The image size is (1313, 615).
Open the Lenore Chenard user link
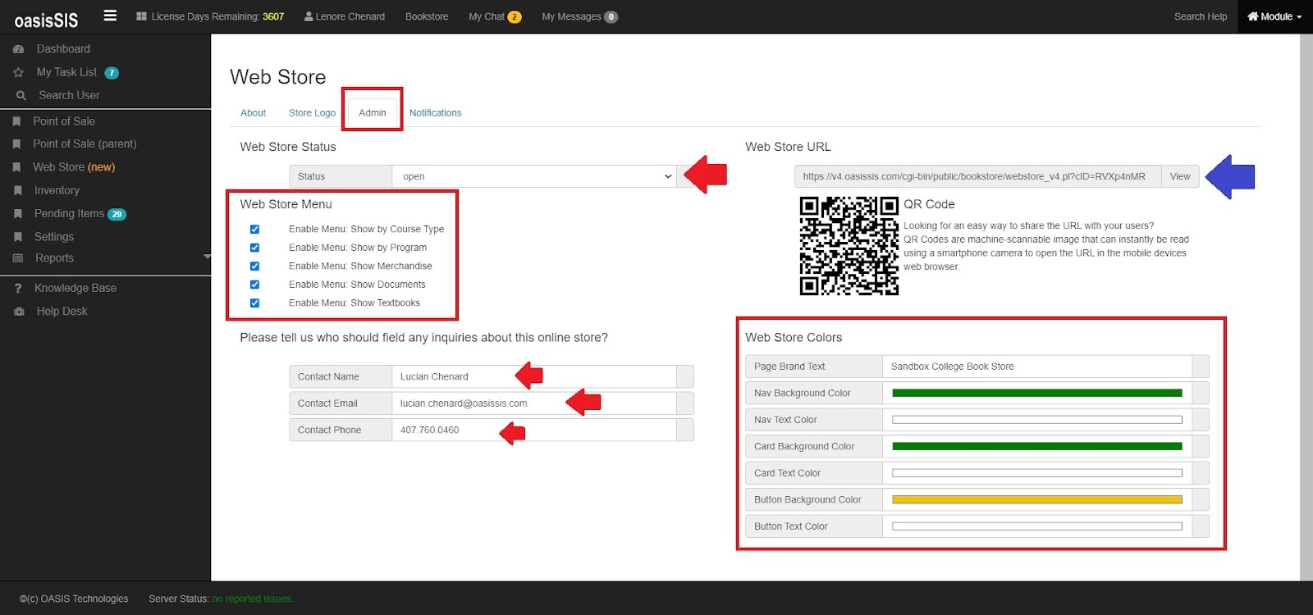tap(350, 16)
